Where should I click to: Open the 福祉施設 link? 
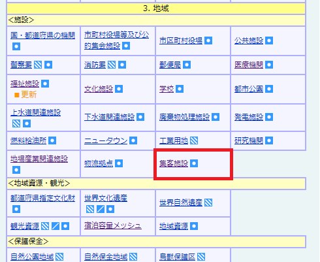pyautogui.click(x=25, y=84)
